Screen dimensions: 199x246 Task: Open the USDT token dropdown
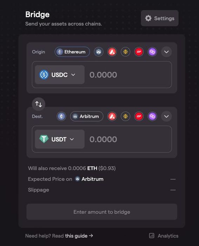click(60, 139)
